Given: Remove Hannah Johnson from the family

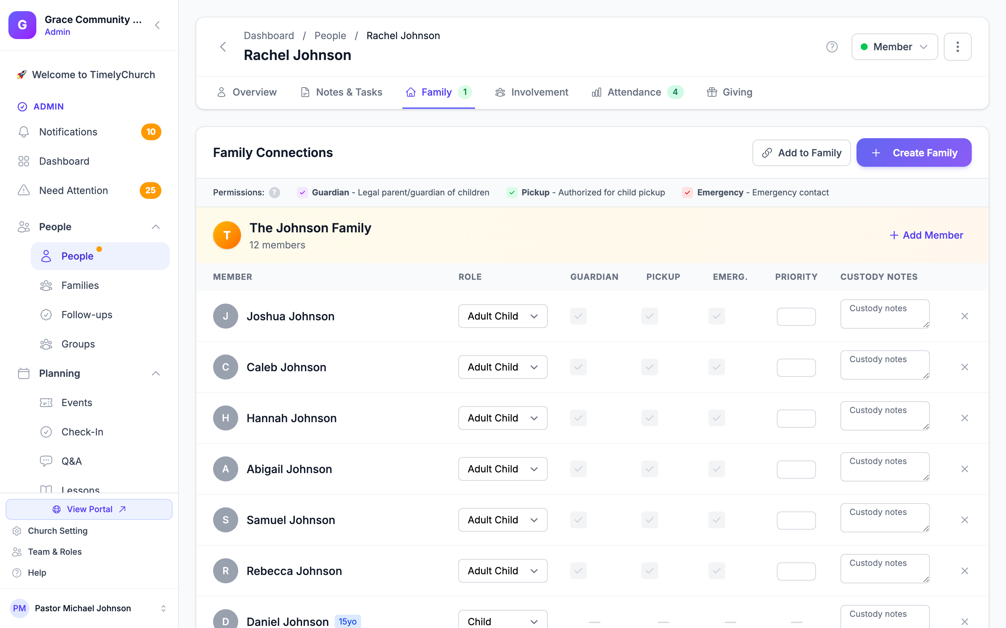Looking at the screenshot, I should pyautogui.click(x=964, y=418).
